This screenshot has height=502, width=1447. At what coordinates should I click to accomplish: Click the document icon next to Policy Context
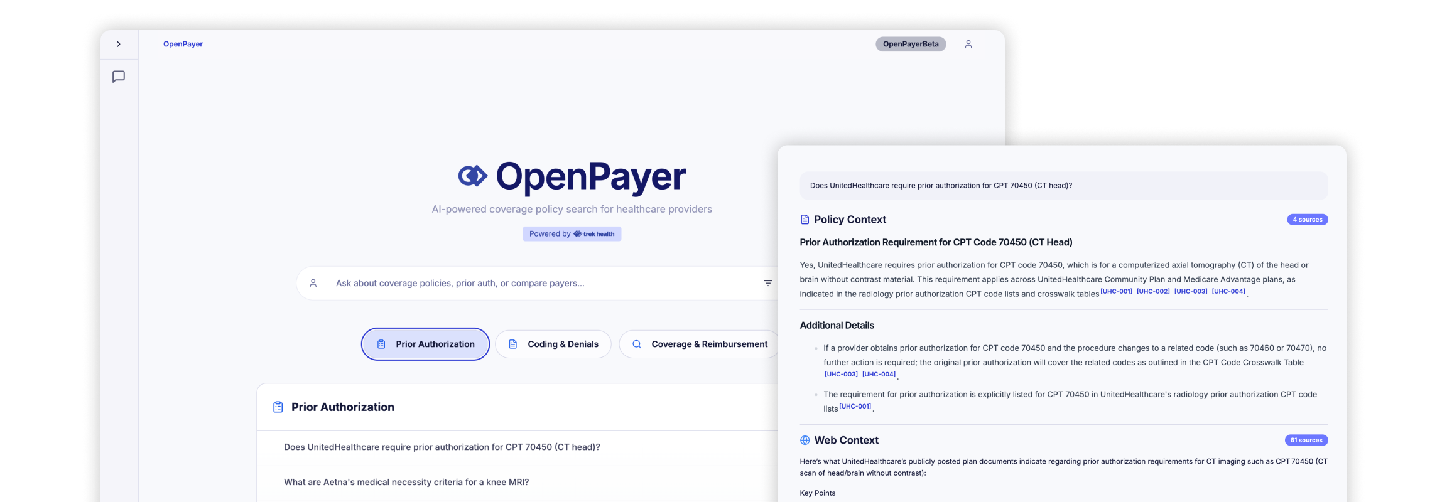point(805,220)
